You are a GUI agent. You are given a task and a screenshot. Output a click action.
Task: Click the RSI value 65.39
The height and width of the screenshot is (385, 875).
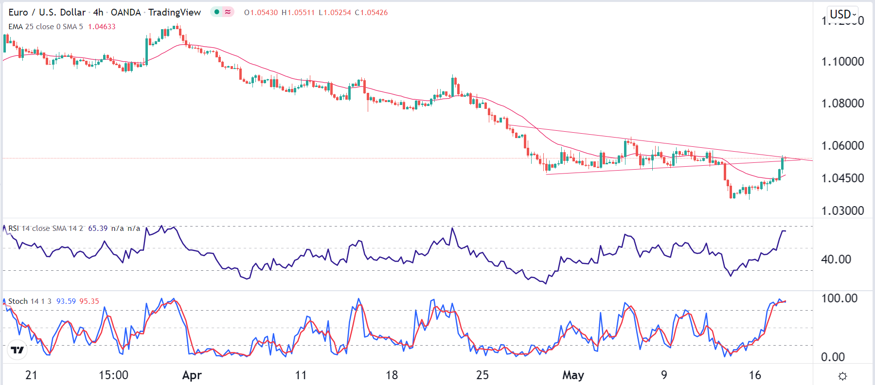[98, 228]
